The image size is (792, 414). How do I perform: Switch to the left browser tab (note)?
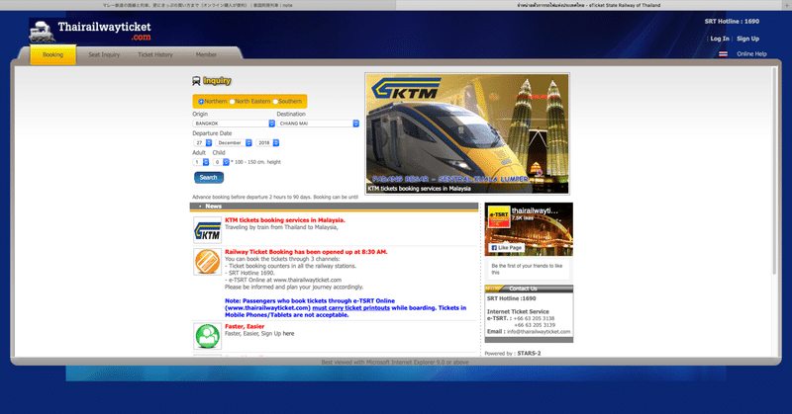[x=197, y=5]
